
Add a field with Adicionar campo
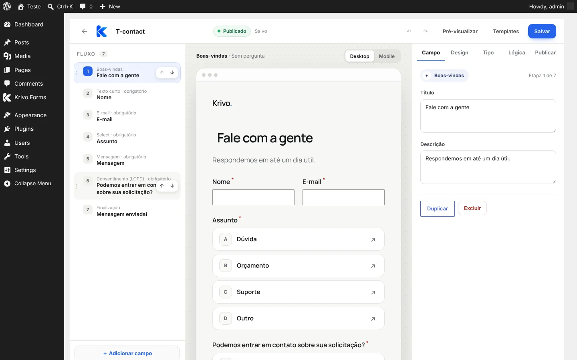(127, 353)
